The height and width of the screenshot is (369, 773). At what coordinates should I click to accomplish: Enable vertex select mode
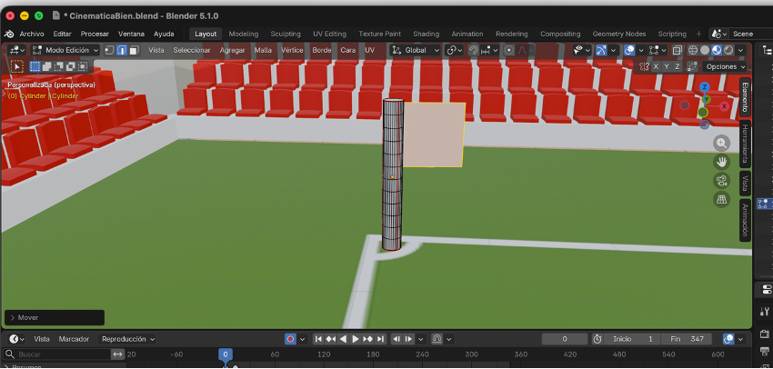coord(110,50)
